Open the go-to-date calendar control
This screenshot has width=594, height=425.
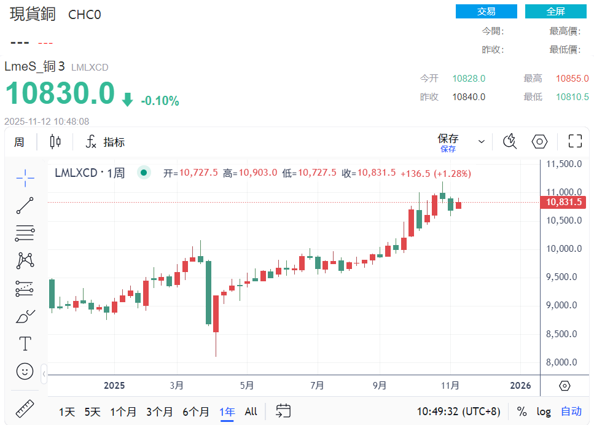point(283,411)
